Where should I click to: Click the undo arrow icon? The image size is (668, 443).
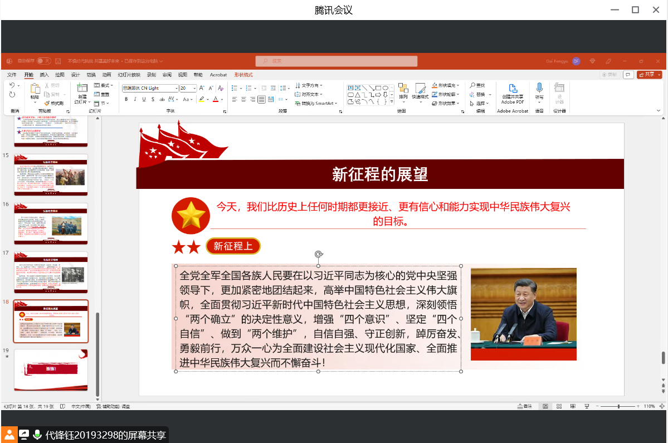[x=12, y=86]
